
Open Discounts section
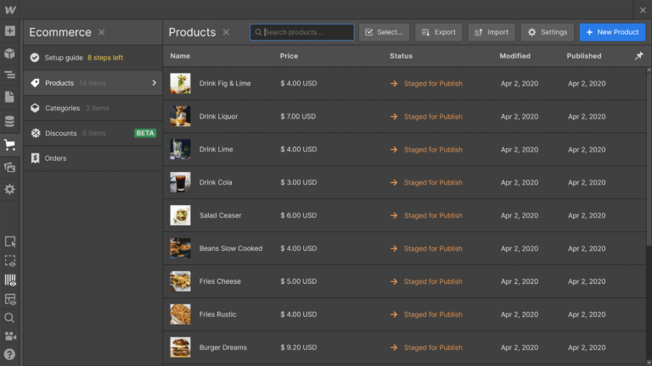click(93, 133)
